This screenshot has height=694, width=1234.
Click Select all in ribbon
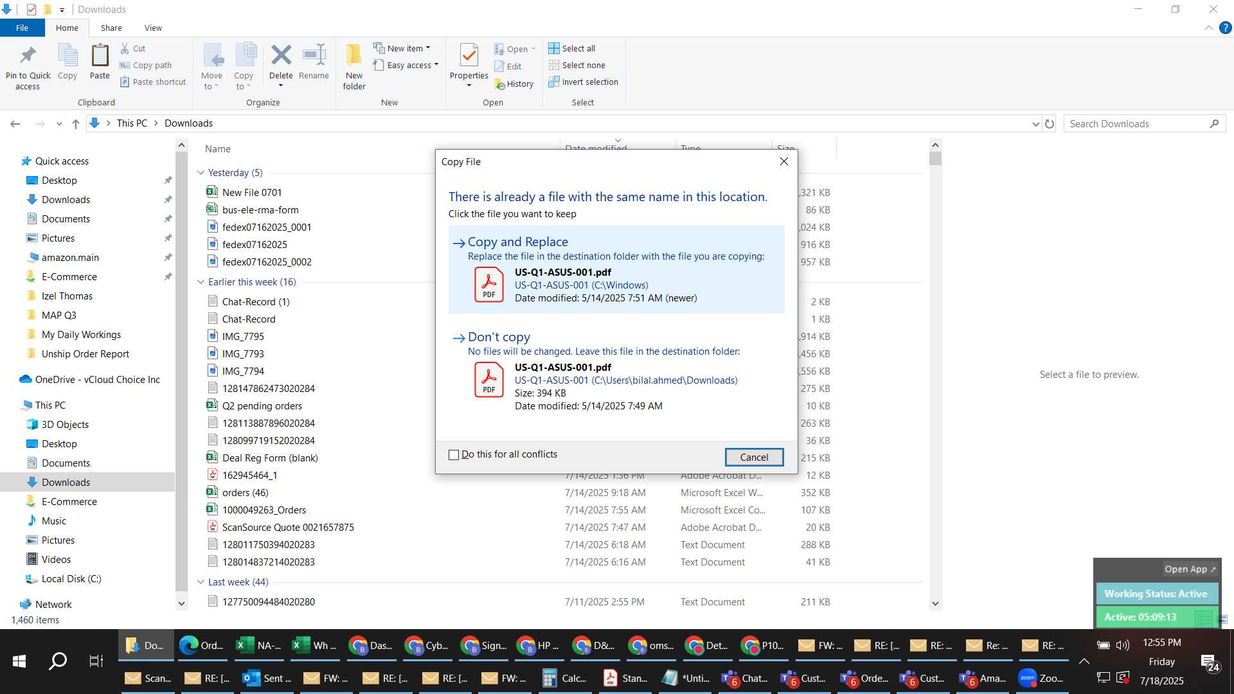[572, 48]
